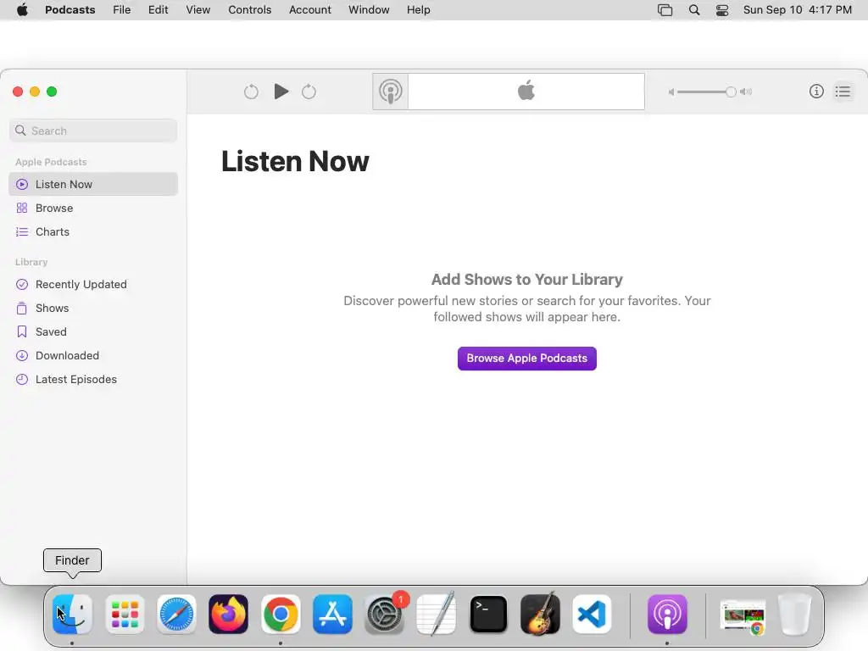Image resolution: width=868 pixels, height=651 pixels.
Task: Open the Apple menu
Action: (22, 10)
